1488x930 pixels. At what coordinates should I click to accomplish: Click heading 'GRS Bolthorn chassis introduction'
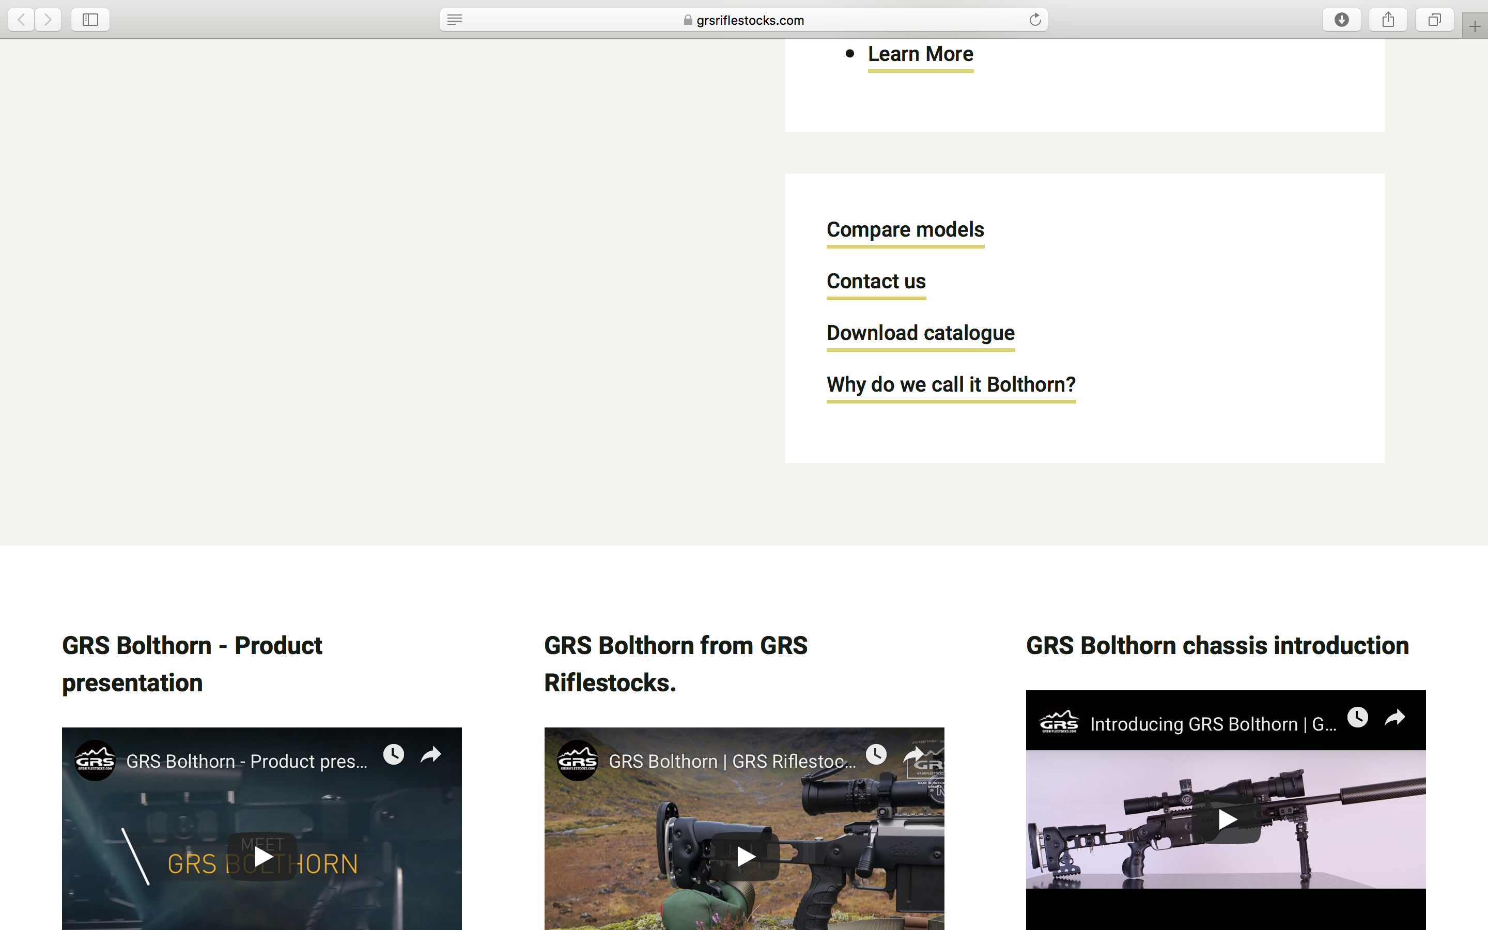pyautogui.click(x=1217, y=646)
